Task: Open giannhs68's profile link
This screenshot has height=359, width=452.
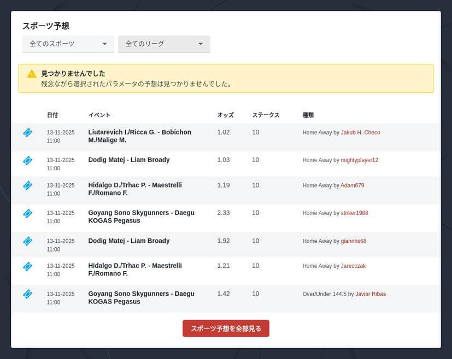Action: coord(353,241)
